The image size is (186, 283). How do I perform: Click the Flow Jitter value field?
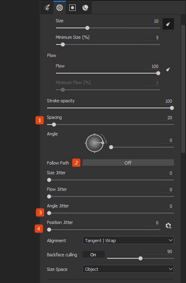(166, 190)
